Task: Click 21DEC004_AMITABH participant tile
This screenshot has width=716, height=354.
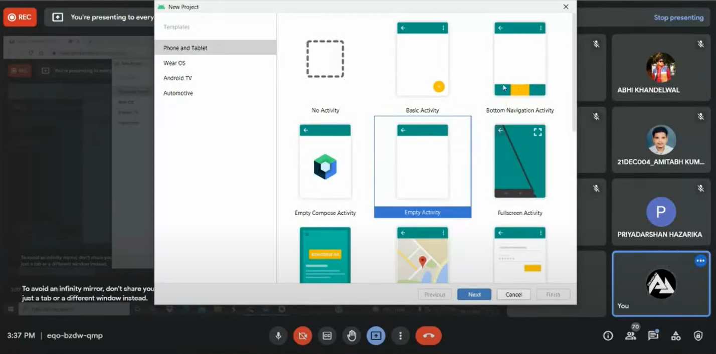Action: (x=661, y=140)
